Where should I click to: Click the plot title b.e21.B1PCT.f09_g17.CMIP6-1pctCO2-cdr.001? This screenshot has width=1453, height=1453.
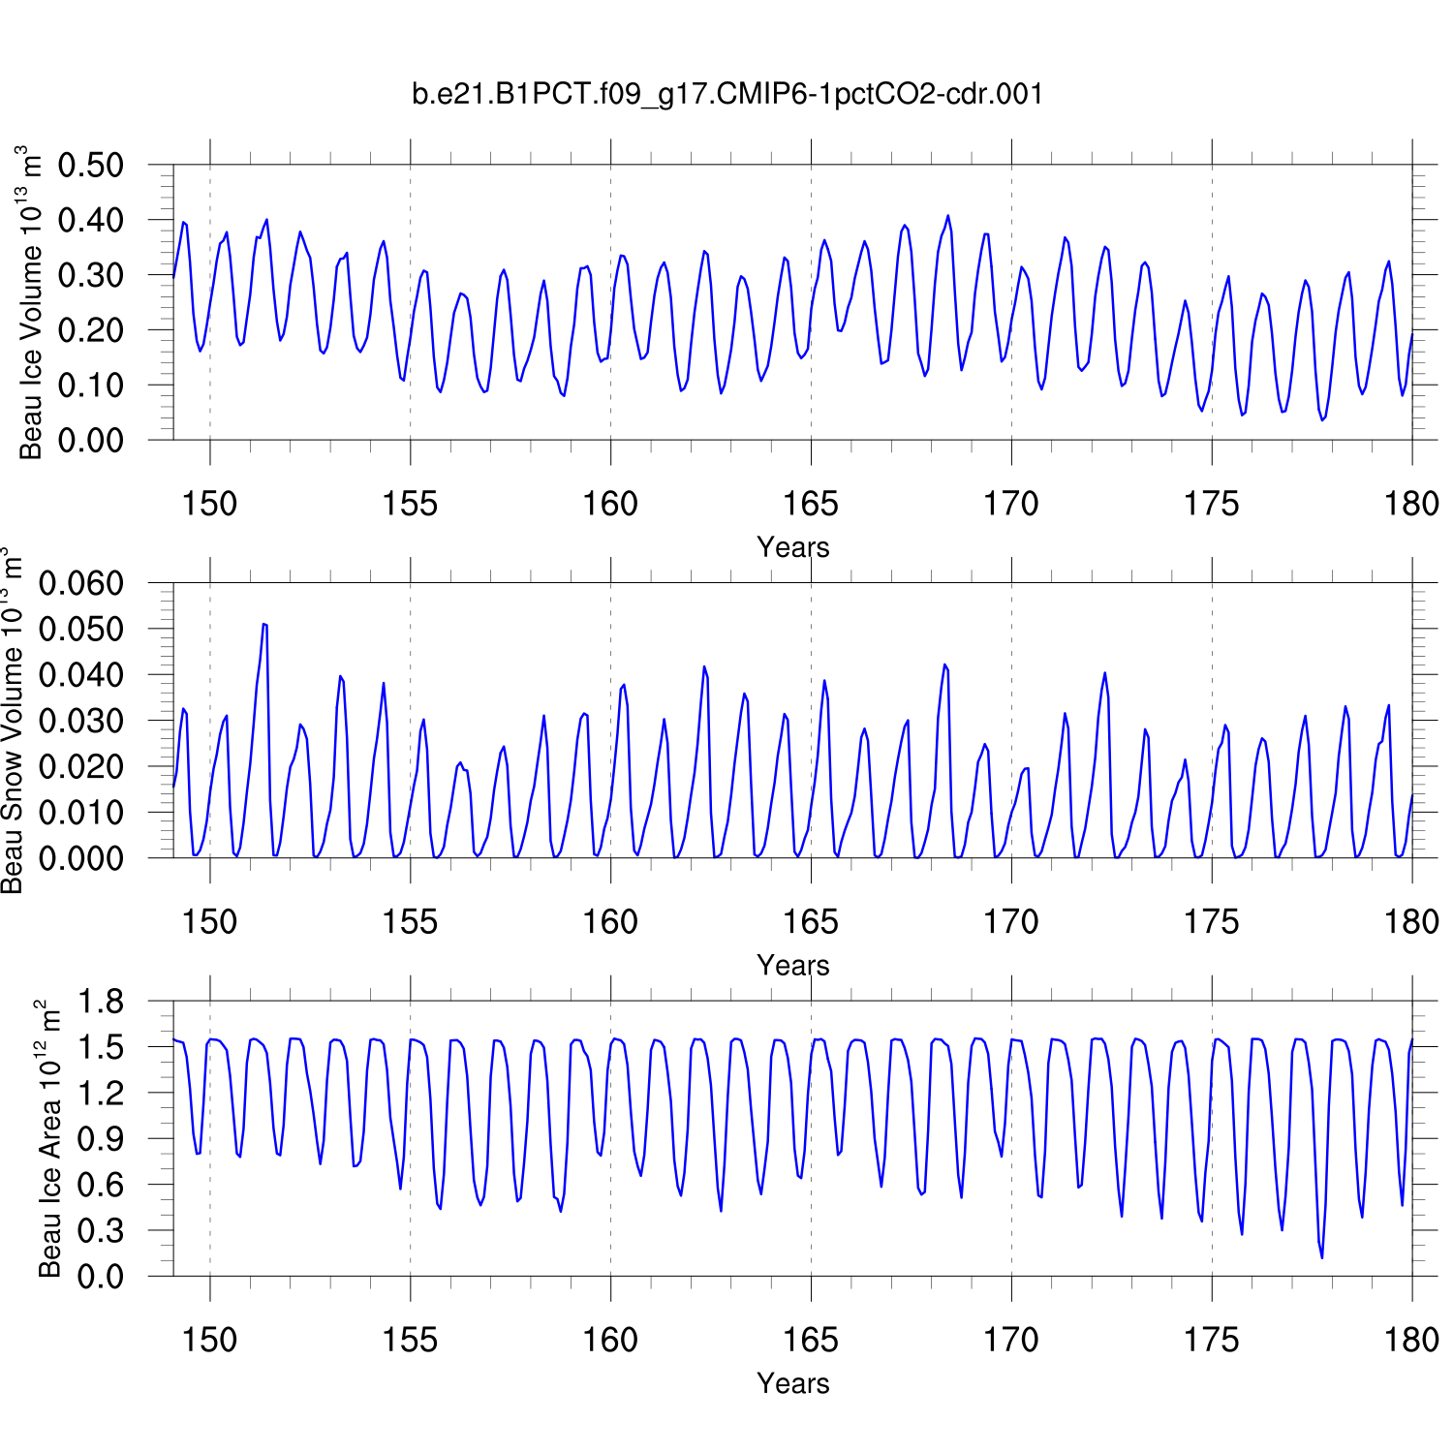pos(727,94)
